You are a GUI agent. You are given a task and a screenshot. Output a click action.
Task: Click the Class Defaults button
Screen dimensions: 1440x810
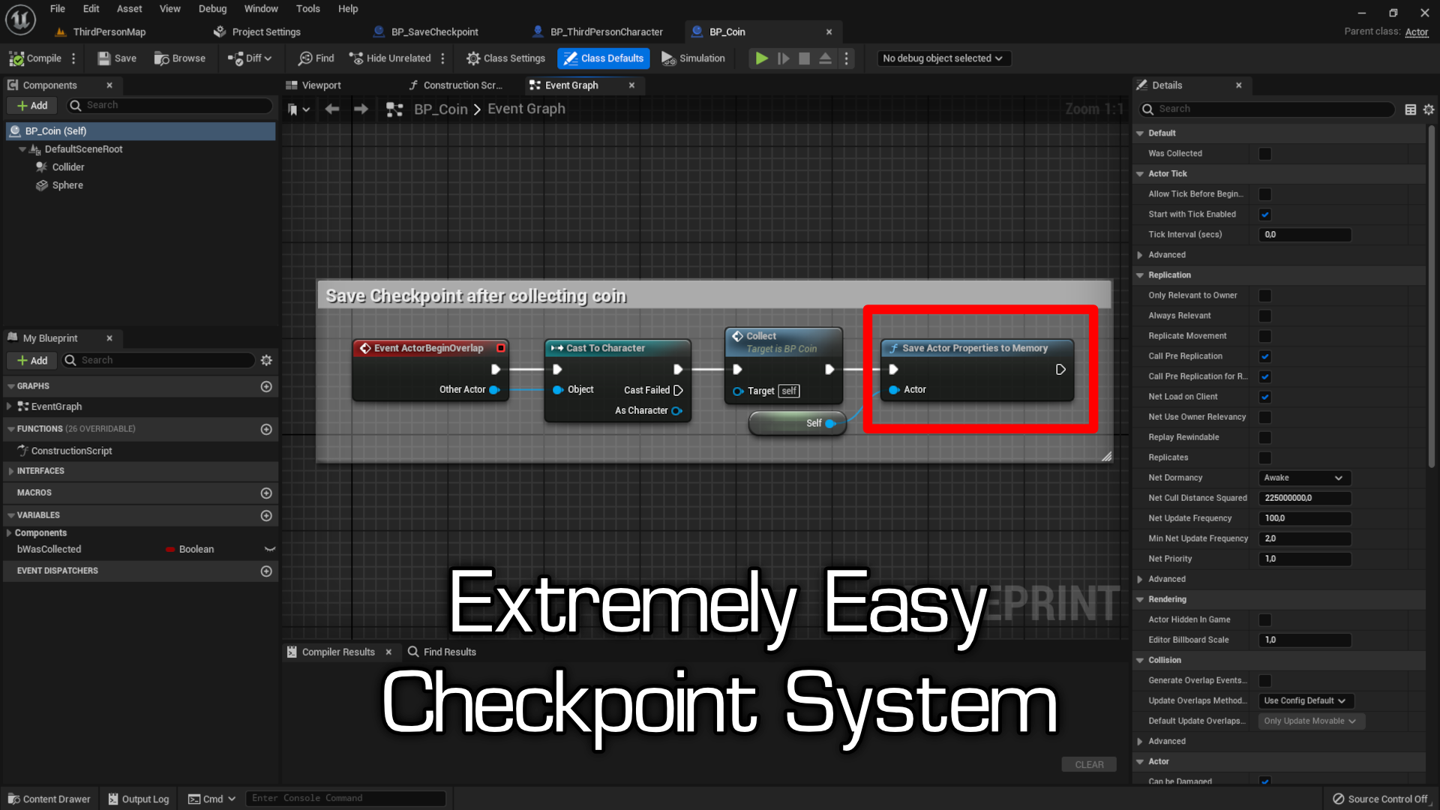point(603,58)
